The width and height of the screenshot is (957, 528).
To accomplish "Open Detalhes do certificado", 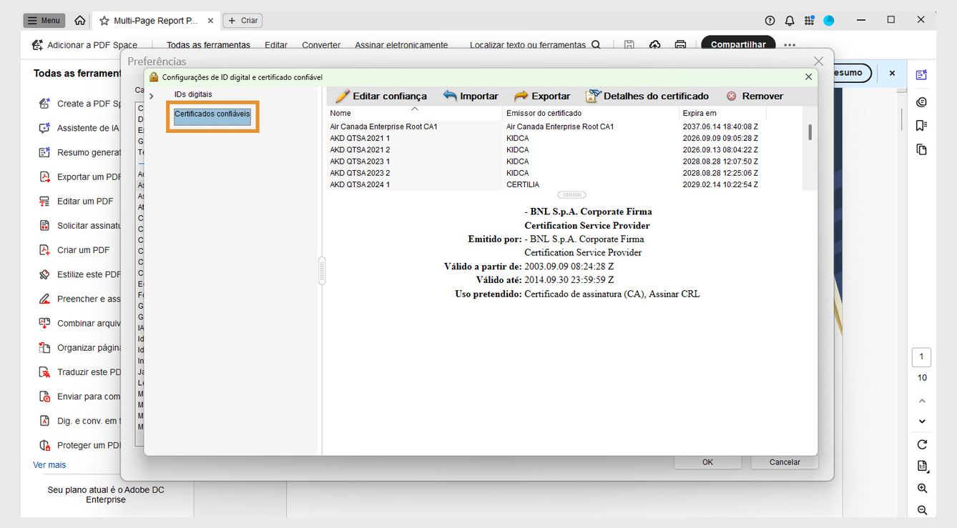I will 647,96.
